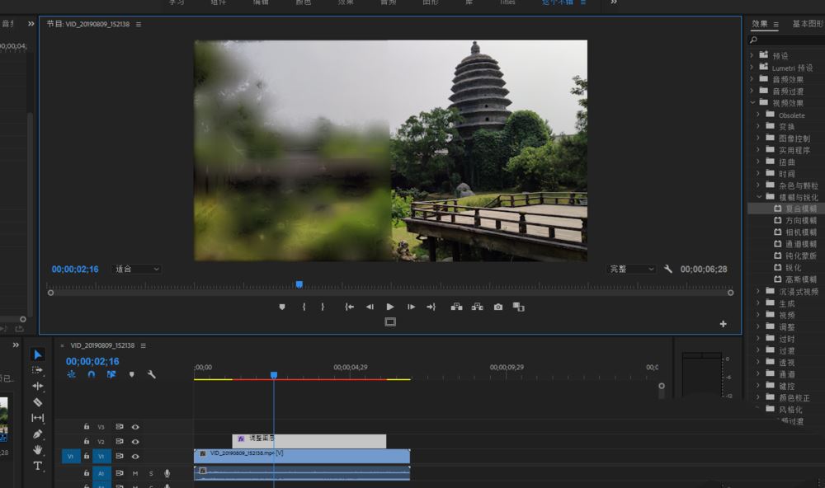Open the zoom level 适合 dropdown
This screenshot has width=825, height=488.
(137, 270)
